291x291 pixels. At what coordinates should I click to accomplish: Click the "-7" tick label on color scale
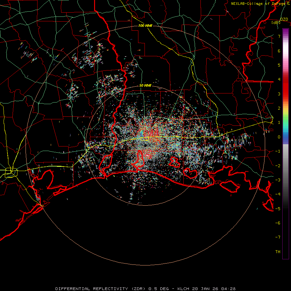(278, 237)
